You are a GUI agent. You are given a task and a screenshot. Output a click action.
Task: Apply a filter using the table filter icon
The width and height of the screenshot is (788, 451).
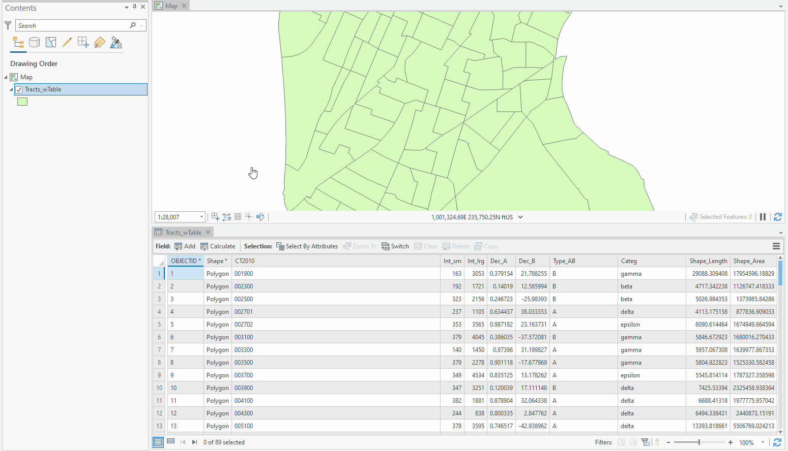tap(646, 442)
